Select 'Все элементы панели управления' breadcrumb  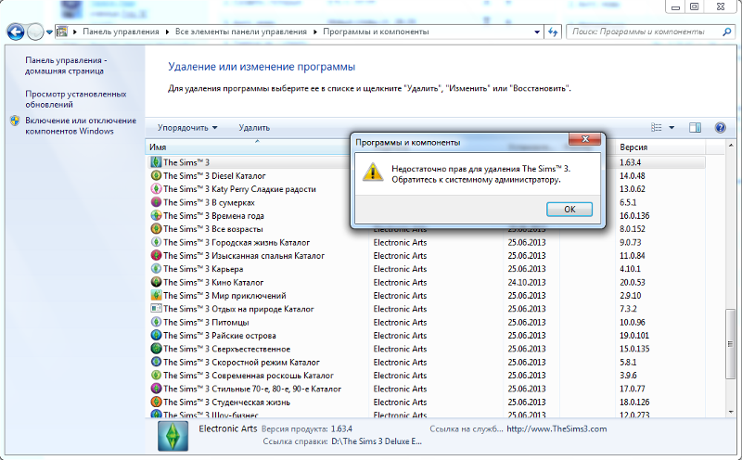click(241, 32)
